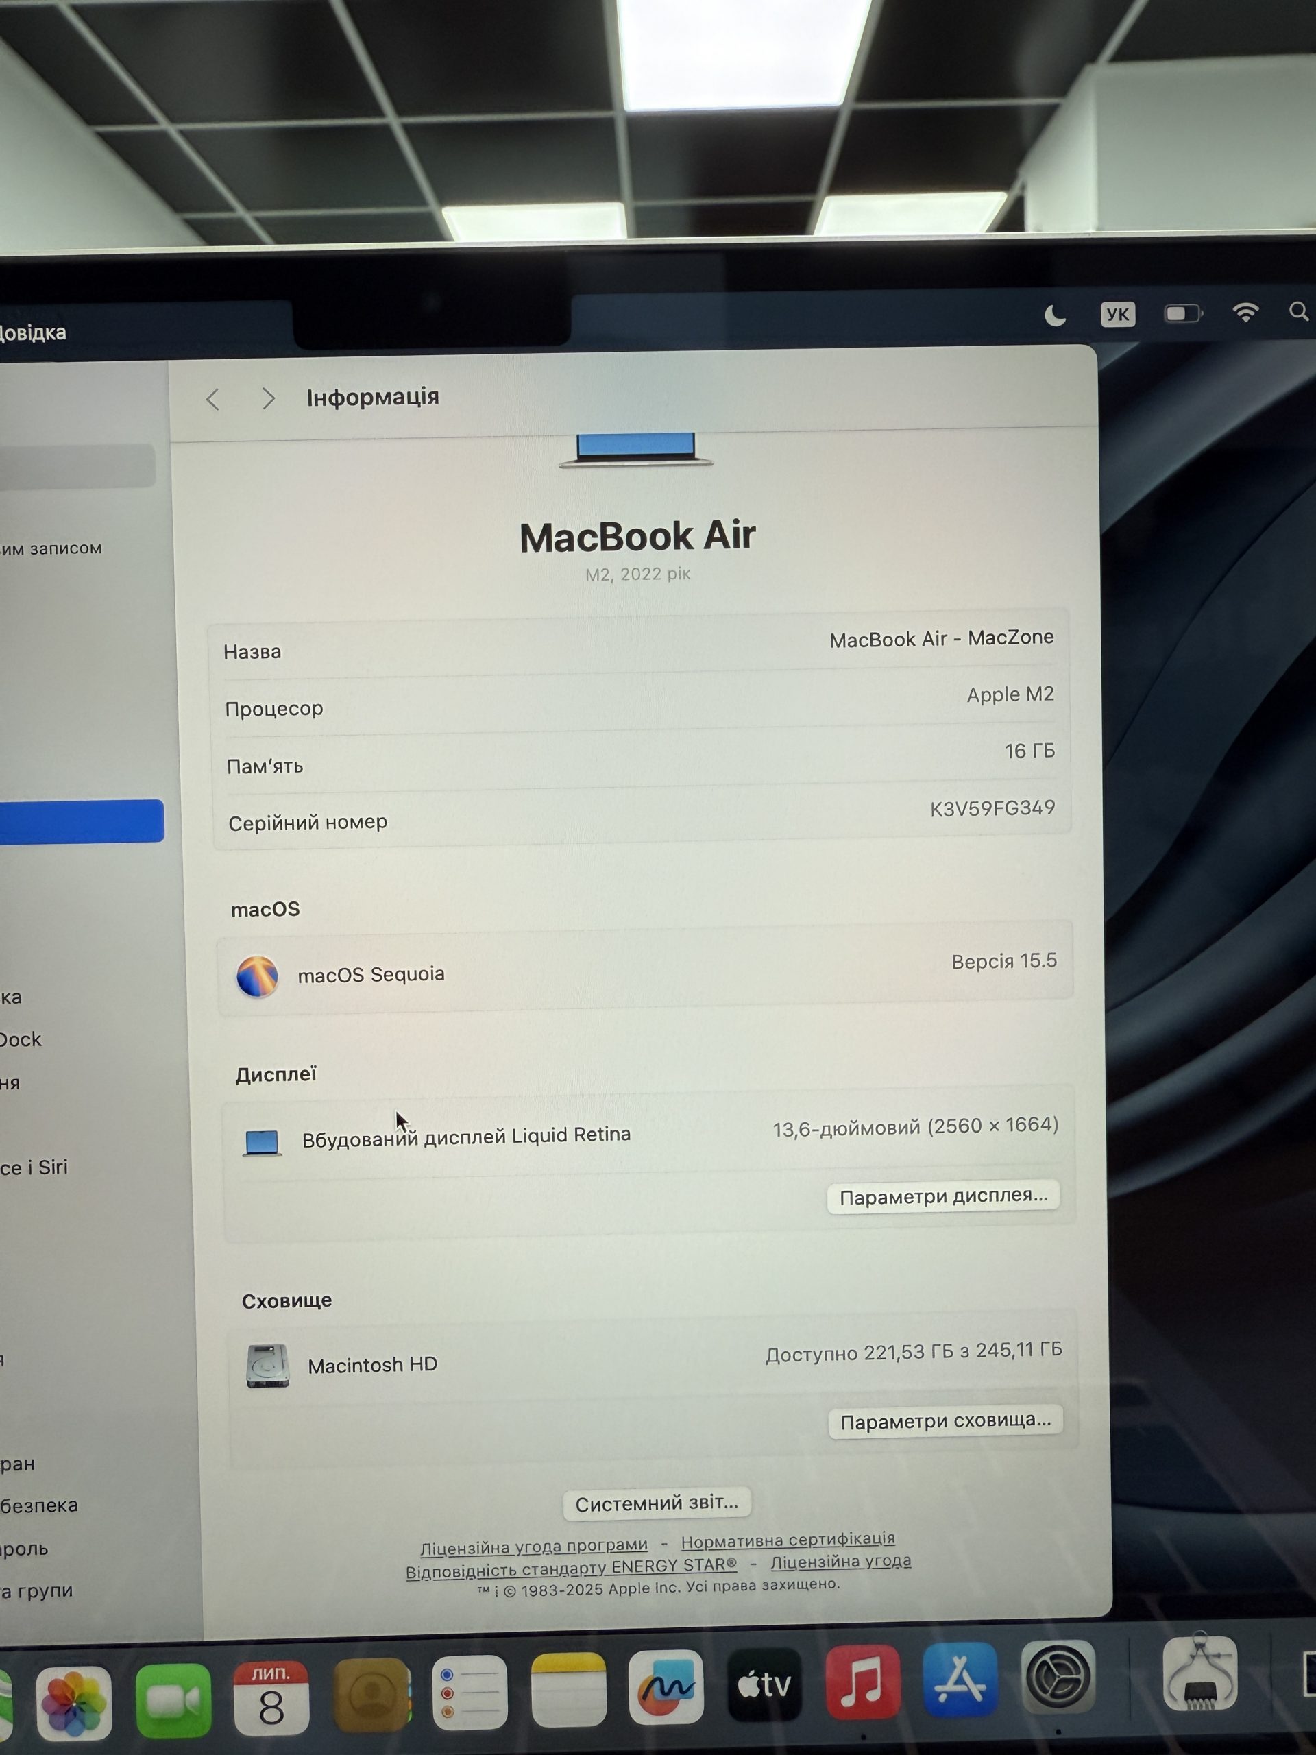This screenshot has height=1755, width=1316.
Task: Open Reminders from the Dock
Action: [470, 1691]
